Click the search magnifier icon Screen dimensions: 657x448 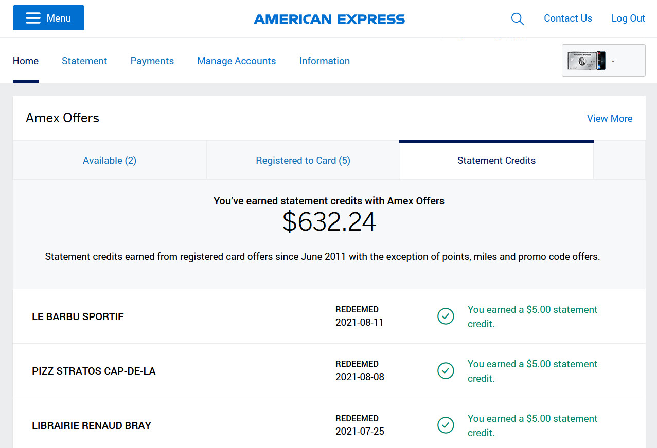[518, 19]
